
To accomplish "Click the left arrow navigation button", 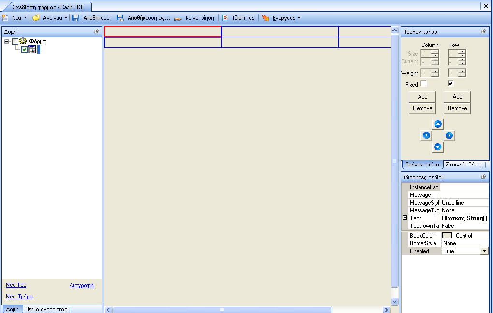I will [x=426, y=135].
